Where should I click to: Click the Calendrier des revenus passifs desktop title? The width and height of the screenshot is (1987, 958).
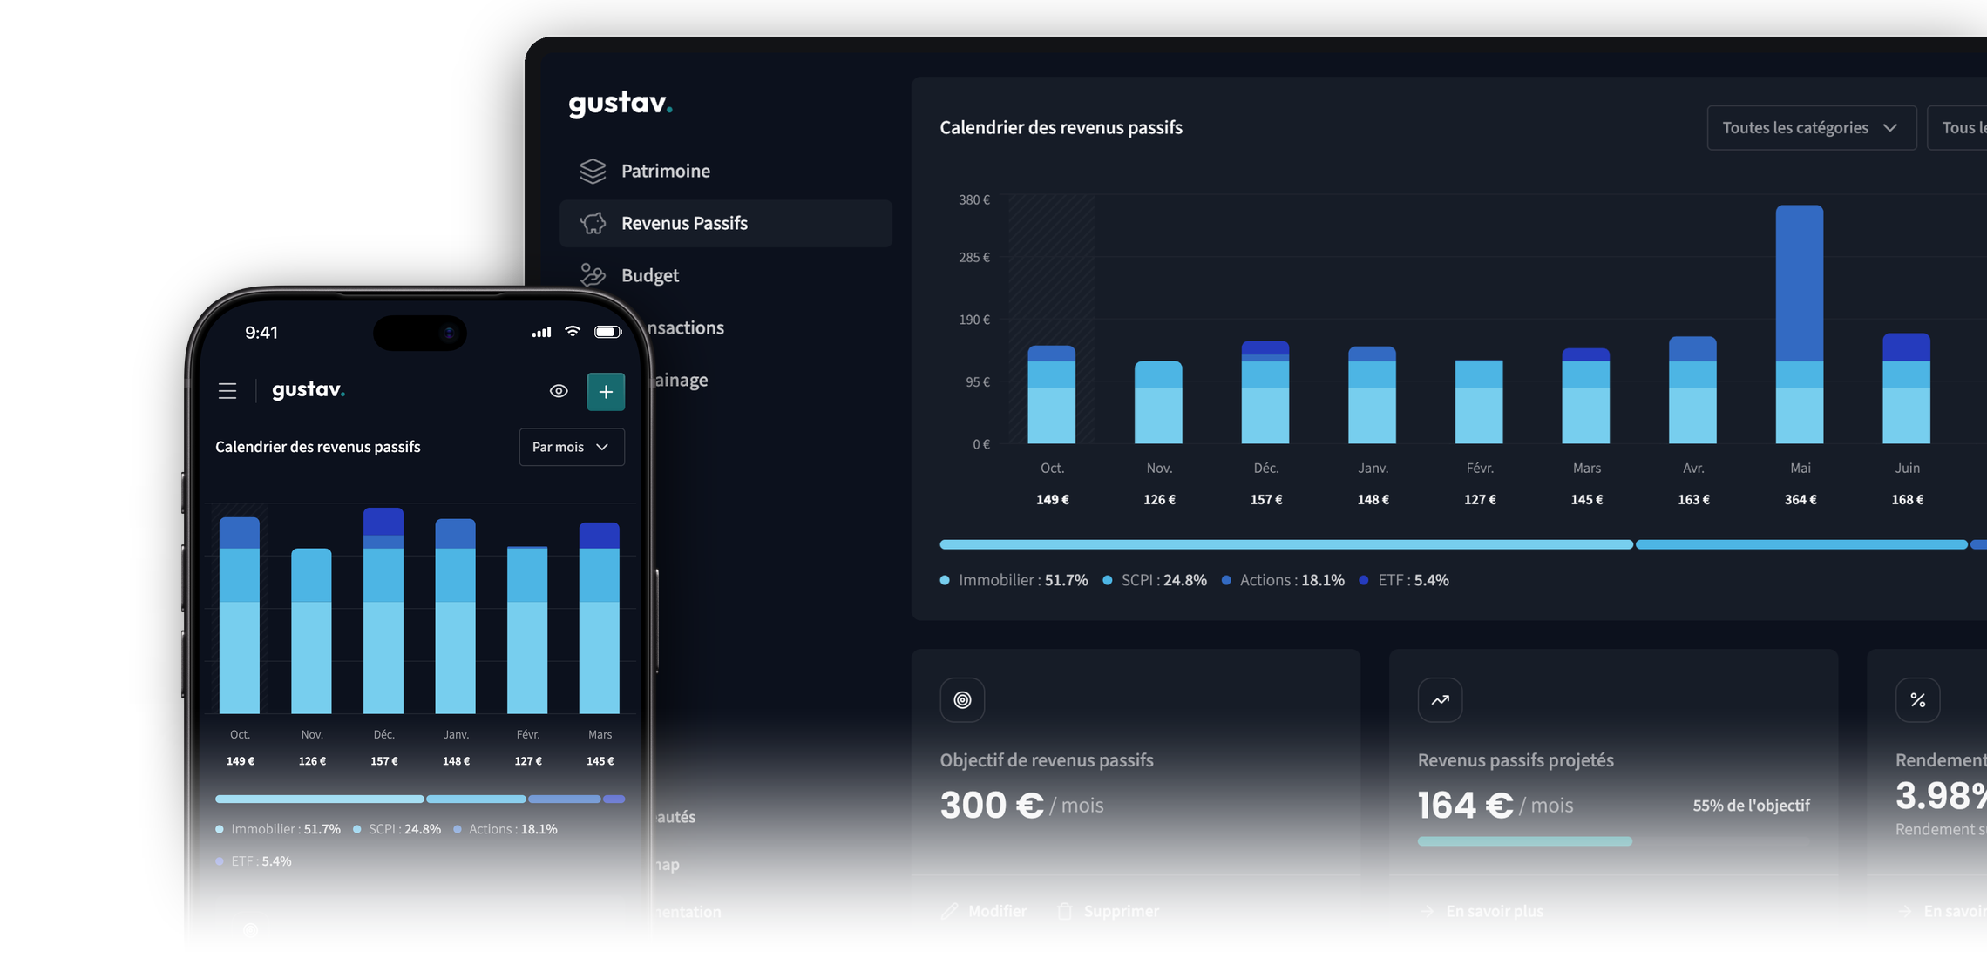pyautogui.click(x=1061, y=127)
